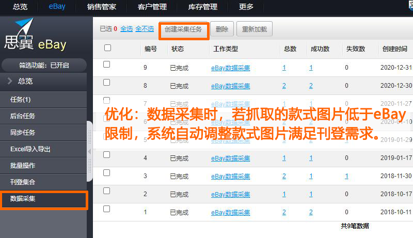Click the 失败数 column header
413x238 pixels.
coord(356,49)
